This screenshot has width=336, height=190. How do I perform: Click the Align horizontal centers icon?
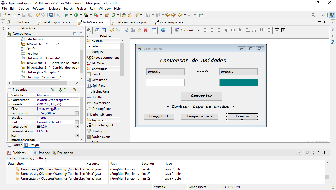(212, 30)
